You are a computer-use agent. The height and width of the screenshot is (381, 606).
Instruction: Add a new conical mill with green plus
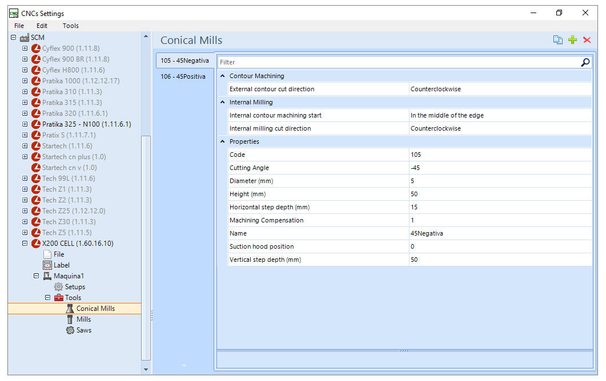pos(573,40)
